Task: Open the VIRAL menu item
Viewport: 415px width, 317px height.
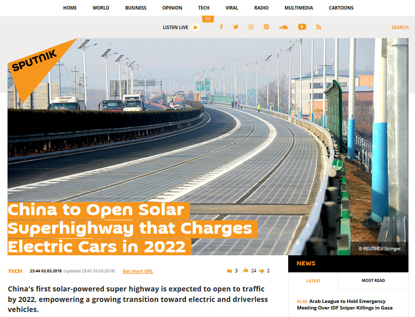Action: [x=232, y=8]
